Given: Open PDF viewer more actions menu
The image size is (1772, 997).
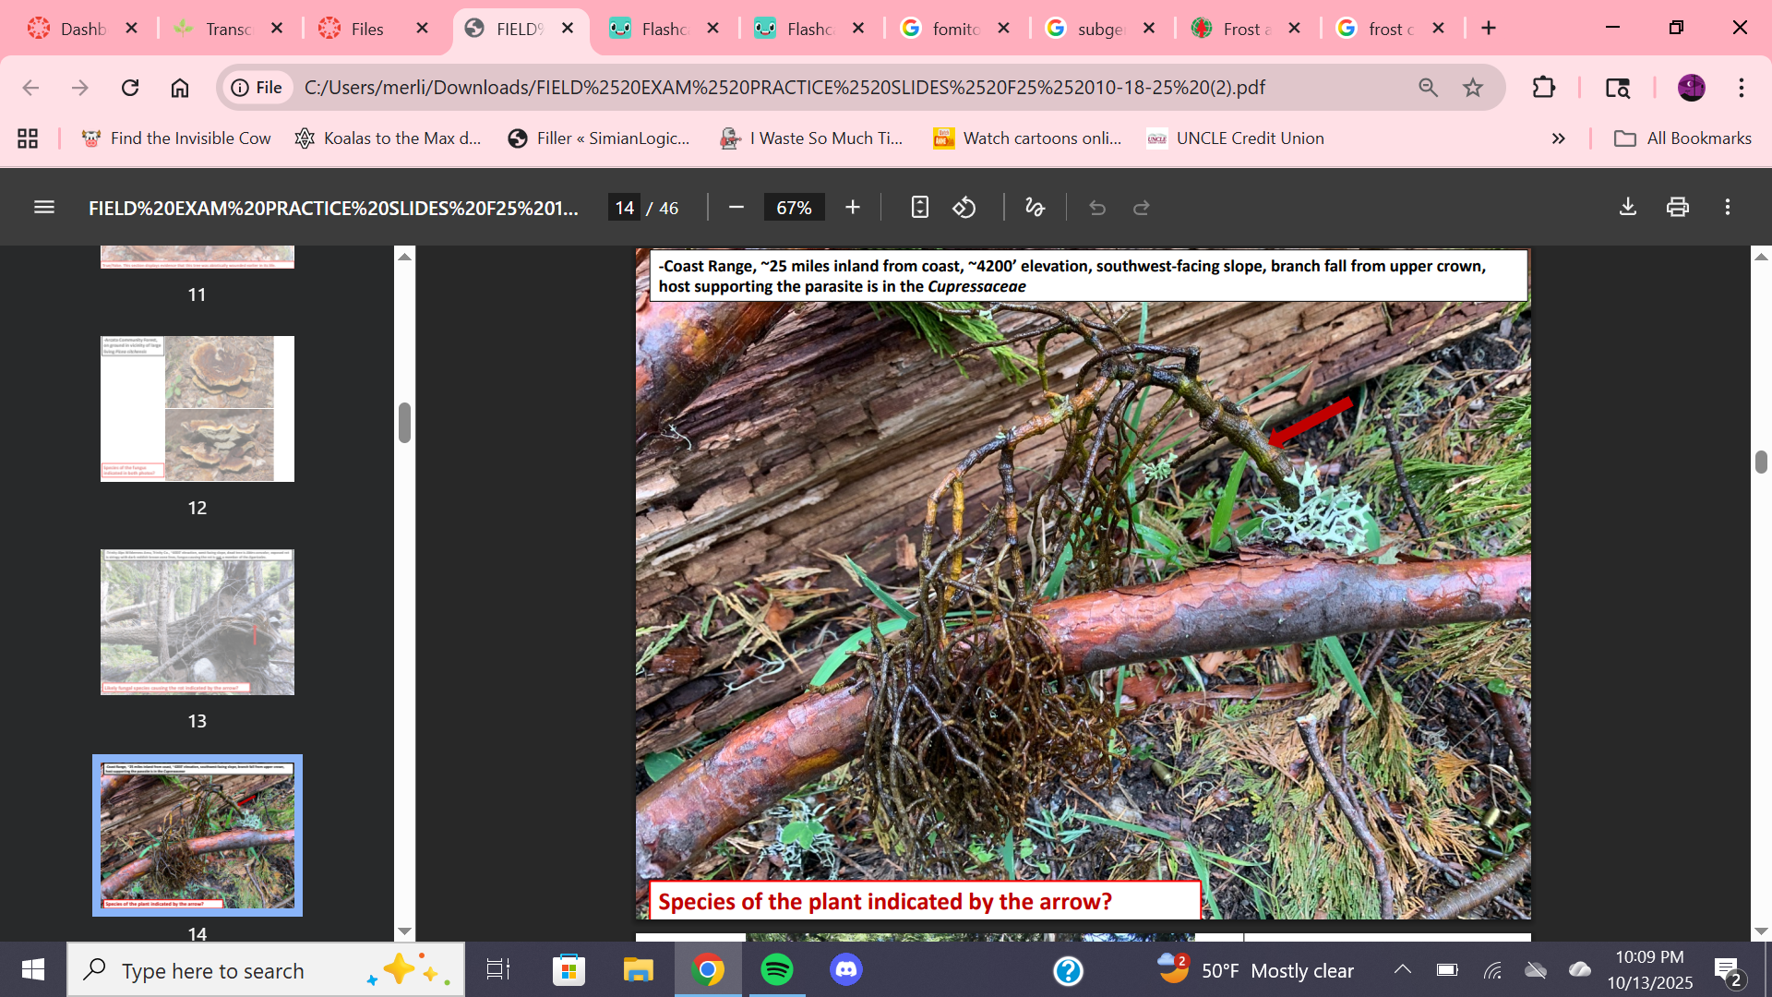Looking at the screenshot, I should [x=1728, y=208].
